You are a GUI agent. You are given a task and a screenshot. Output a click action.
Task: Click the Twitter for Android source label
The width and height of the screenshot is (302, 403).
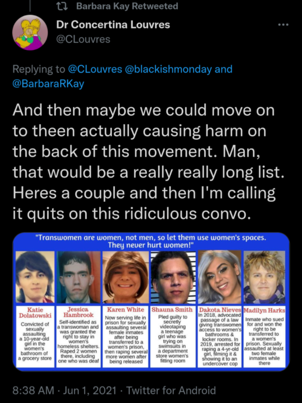(171, 390)
